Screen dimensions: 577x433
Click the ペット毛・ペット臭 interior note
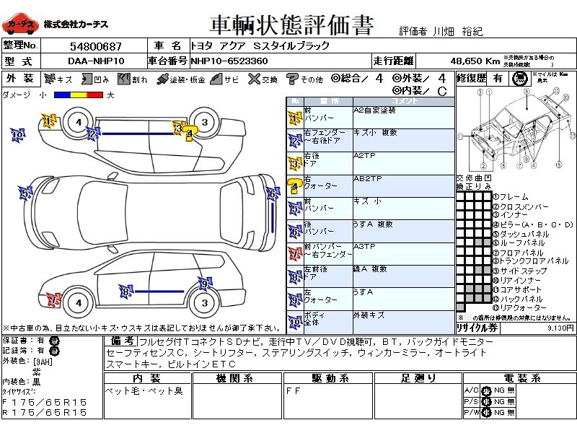[x=144, y=391]
